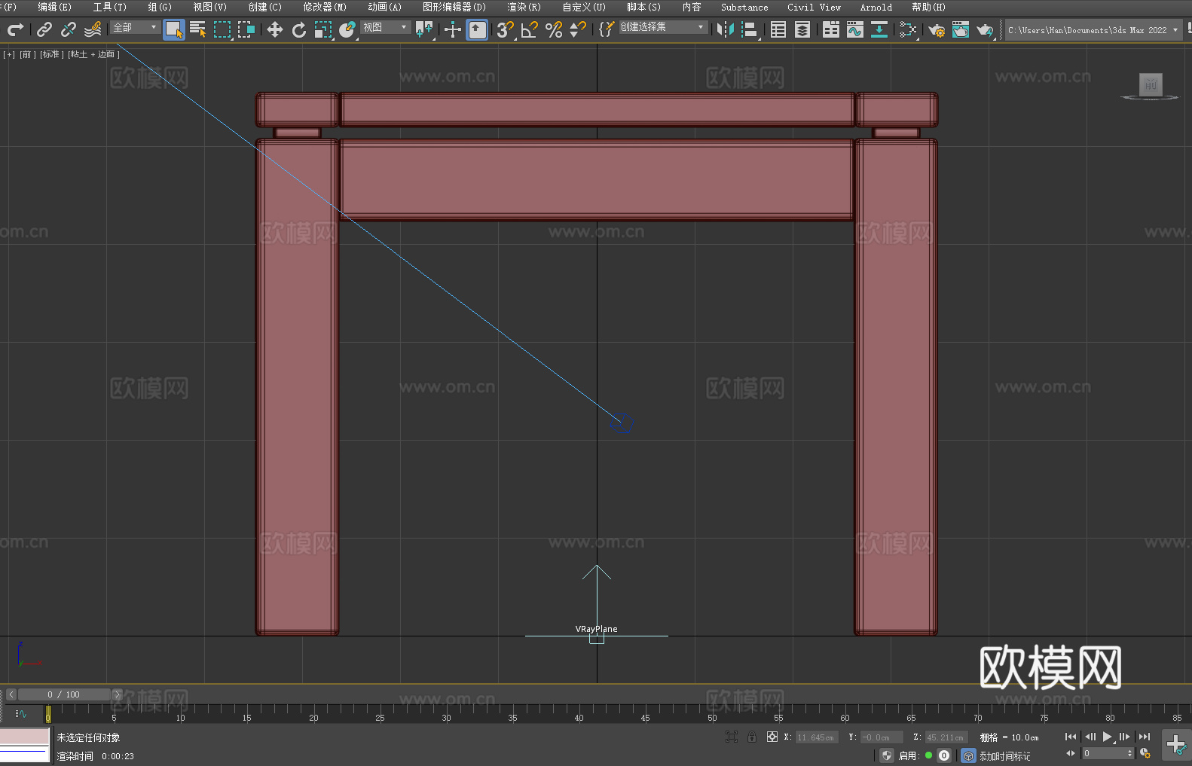Click Use Pivot Point Center icon
Screen dimensions: 1192x766
click(424, 29)
